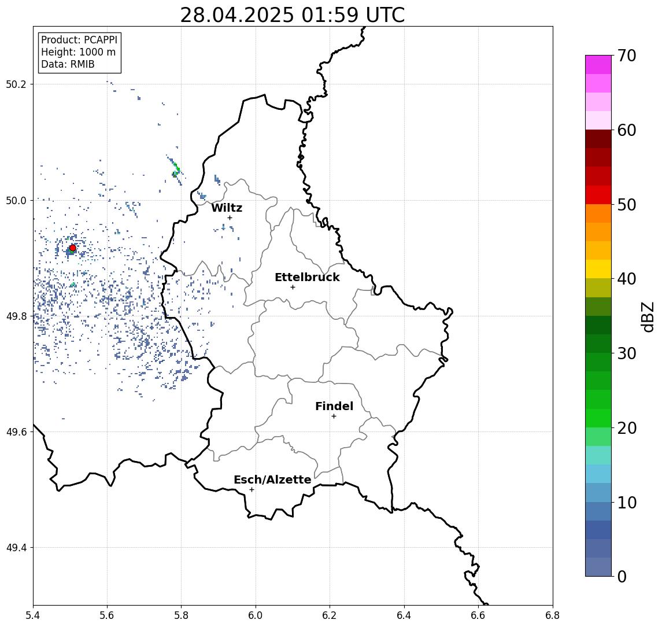Click the red radar location marker

(73, 248)
